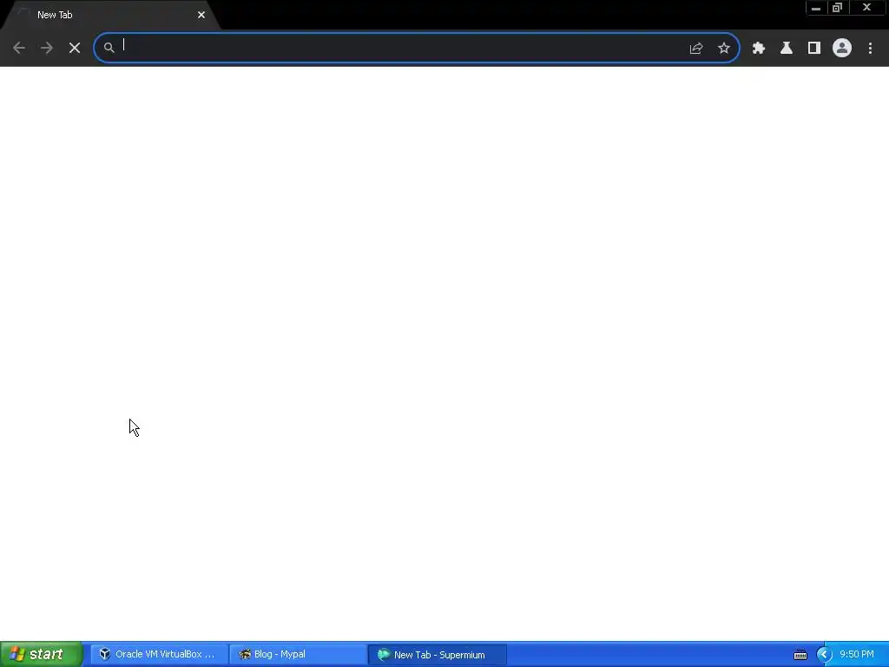Expand hidden system tray icons
This screenshot has height=667, width=889.
[x=824, y=655]
